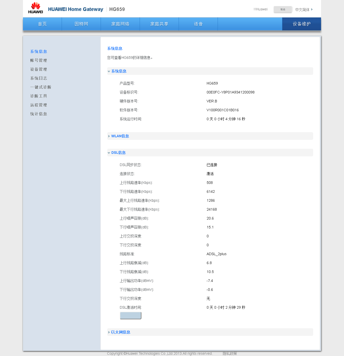Open 一键式诊断 in the sidebar
344x356 pixels.
click(41, 87)
